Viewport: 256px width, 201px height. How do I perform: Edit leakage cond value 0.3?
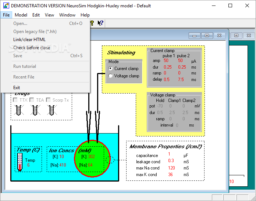(x=171, y=161)
